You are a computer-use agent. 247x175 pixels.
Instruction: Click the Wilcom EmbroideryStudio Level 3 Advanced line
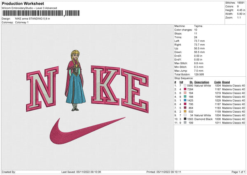point(29,8)
